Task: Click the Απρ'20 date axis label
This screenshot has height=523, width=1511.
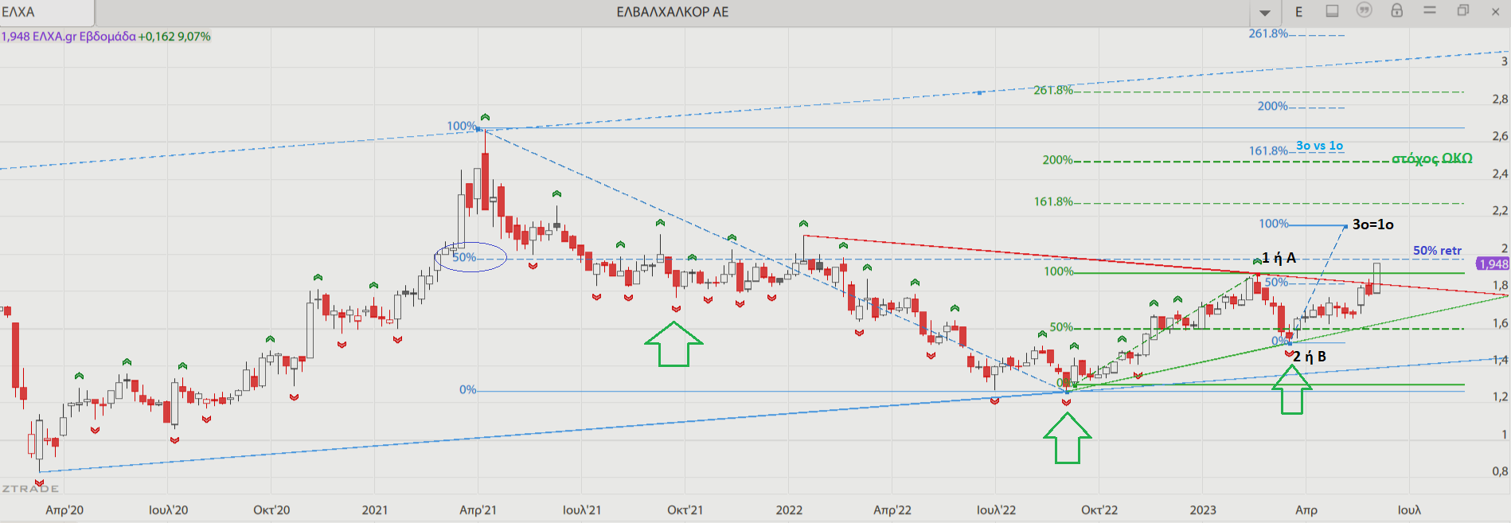Action: pyautogui.click(x=64, y=509)
